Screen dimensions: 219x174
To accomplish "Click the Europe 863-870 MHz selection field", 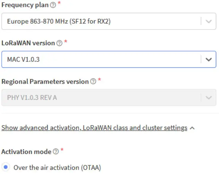I will 100,21.
